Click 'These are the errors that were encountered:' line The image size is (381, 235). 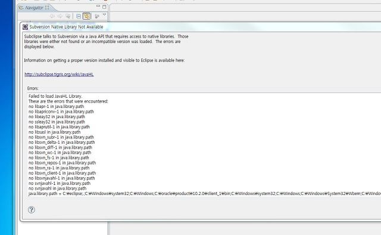68,101
